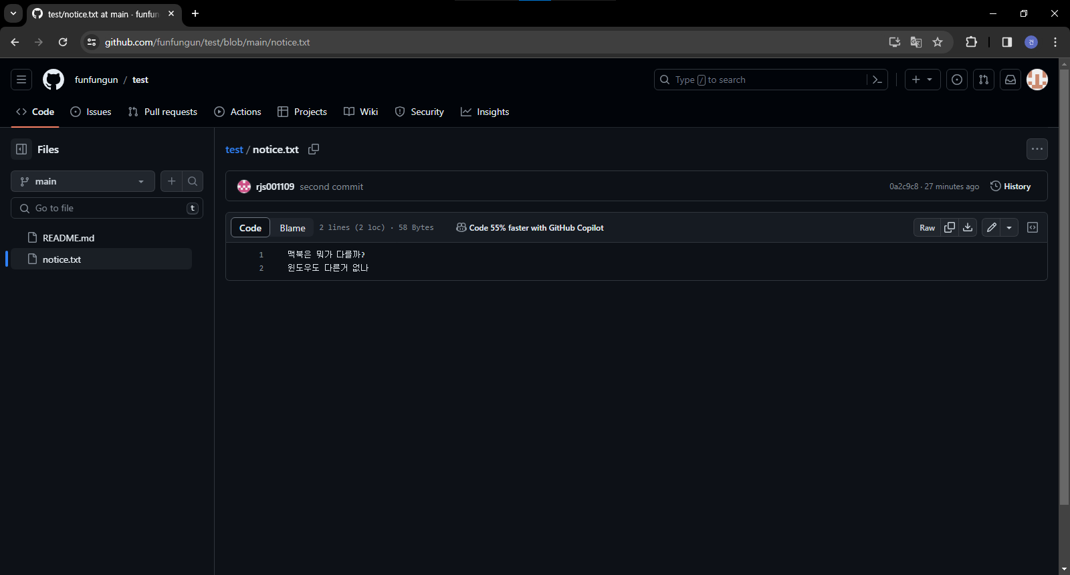Go back to previous page

(15, 42)
